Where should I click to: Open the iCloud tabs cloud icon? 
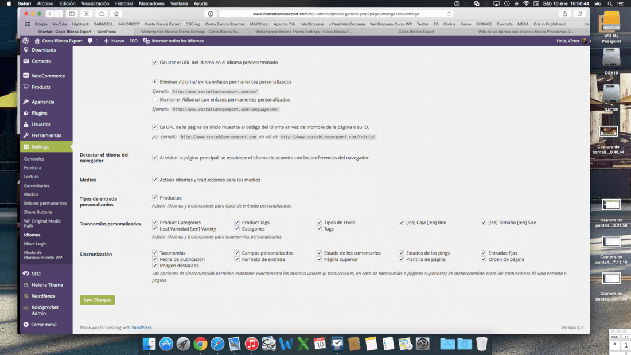pyautogui.click(x=102, y=14)
